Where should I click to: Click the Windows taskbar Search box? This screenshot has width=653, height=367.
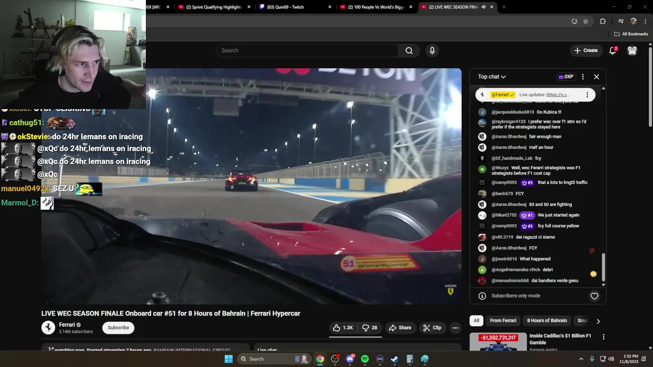click(x=274, y=359)
